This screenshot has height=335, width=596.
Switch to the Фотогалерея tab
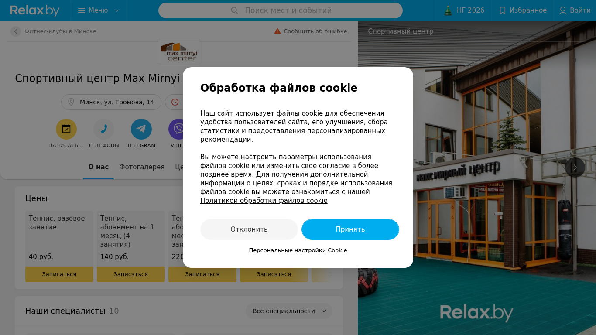[142, 167]
